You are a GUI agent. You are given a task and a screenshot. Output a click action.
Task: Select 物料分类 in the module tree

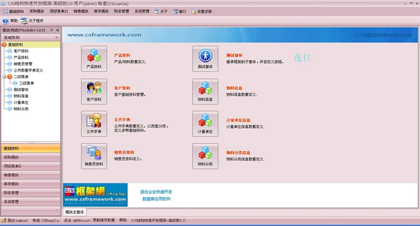coord(21,109)
